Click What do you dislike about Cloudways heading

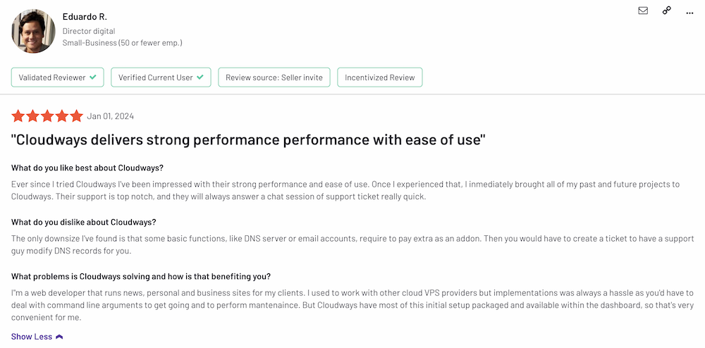pyautogui.click(x=83, y=222)
